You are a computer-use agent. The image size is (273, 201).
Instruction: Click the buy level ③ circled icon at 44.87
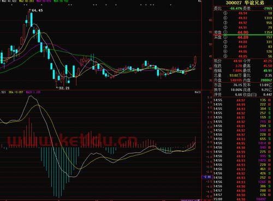click(x=225, y=47)
